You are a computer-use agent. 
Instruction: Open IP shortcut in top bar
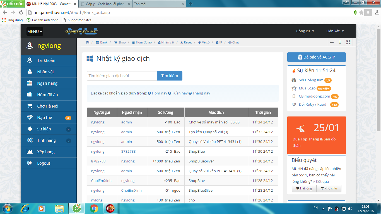(219, 42)
